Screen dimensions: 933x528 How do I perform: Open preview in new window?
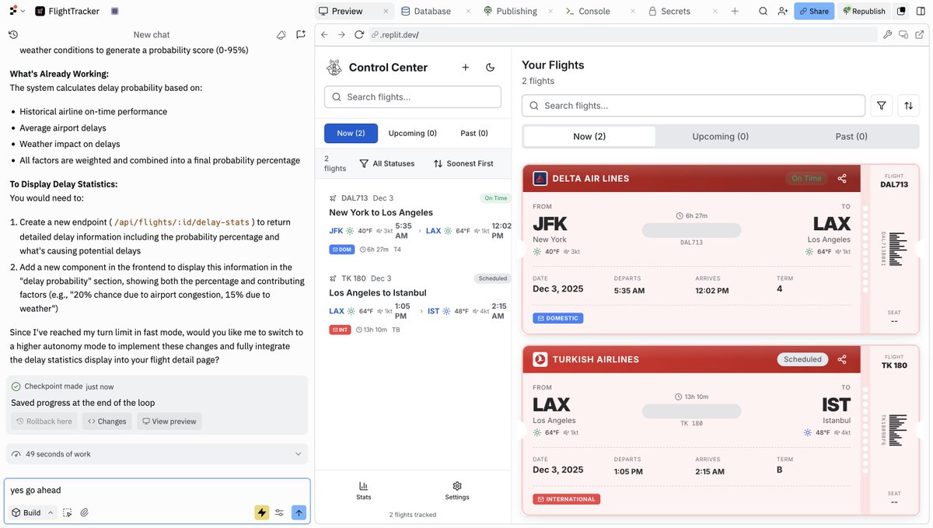click(919, 35)
